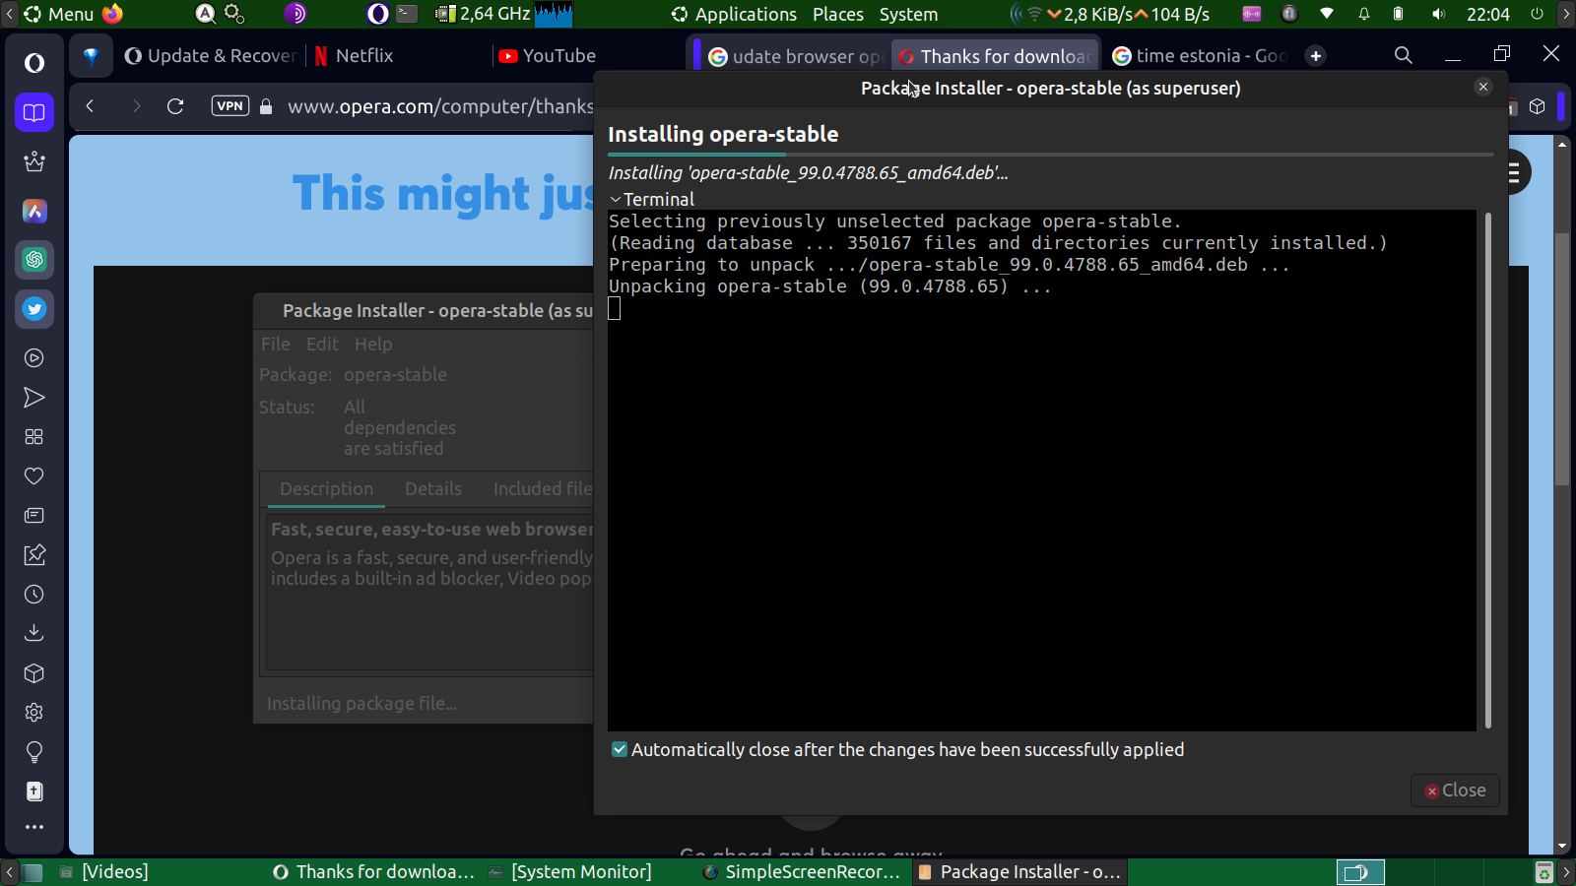Open Extensions cube icon in sidebar
1576x886 pixels.
34,673
